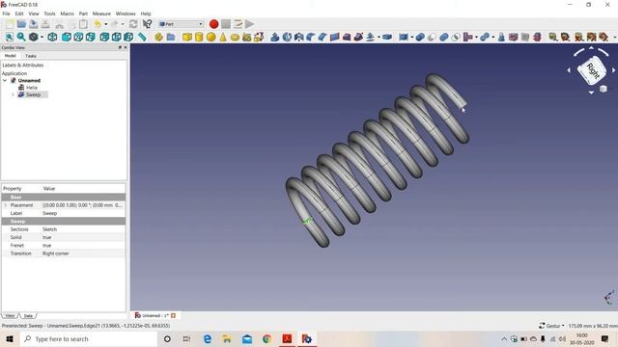Click the Measure linear icon
The height and width of the screenshot is (347, 618).
click(553, 37)
